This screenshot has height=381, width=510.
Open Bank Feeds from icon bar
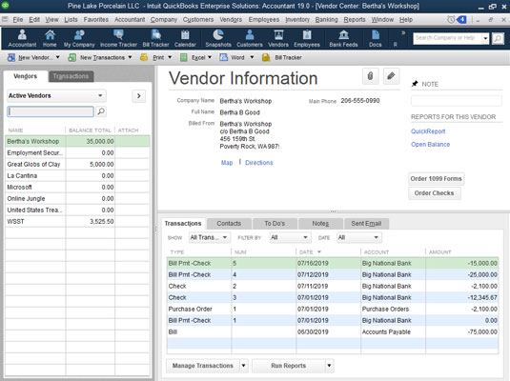pyautogui.click(x=343, y=38)
